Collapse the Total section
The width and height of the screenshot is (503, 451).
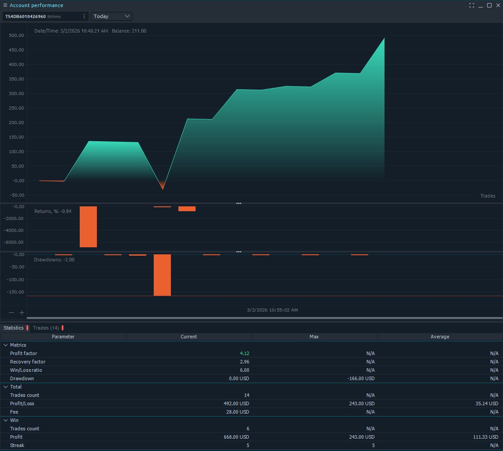[5, 387]
